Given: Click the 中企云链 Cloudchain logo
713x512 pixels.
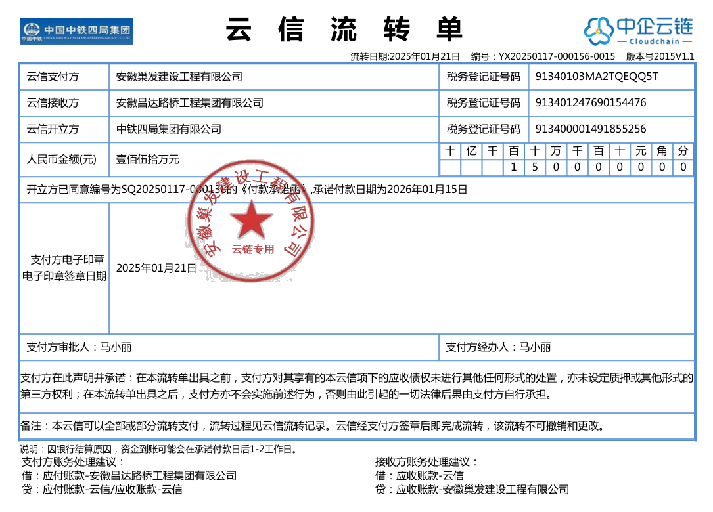Looking at the screenshot, I should (x=639, y=31).
